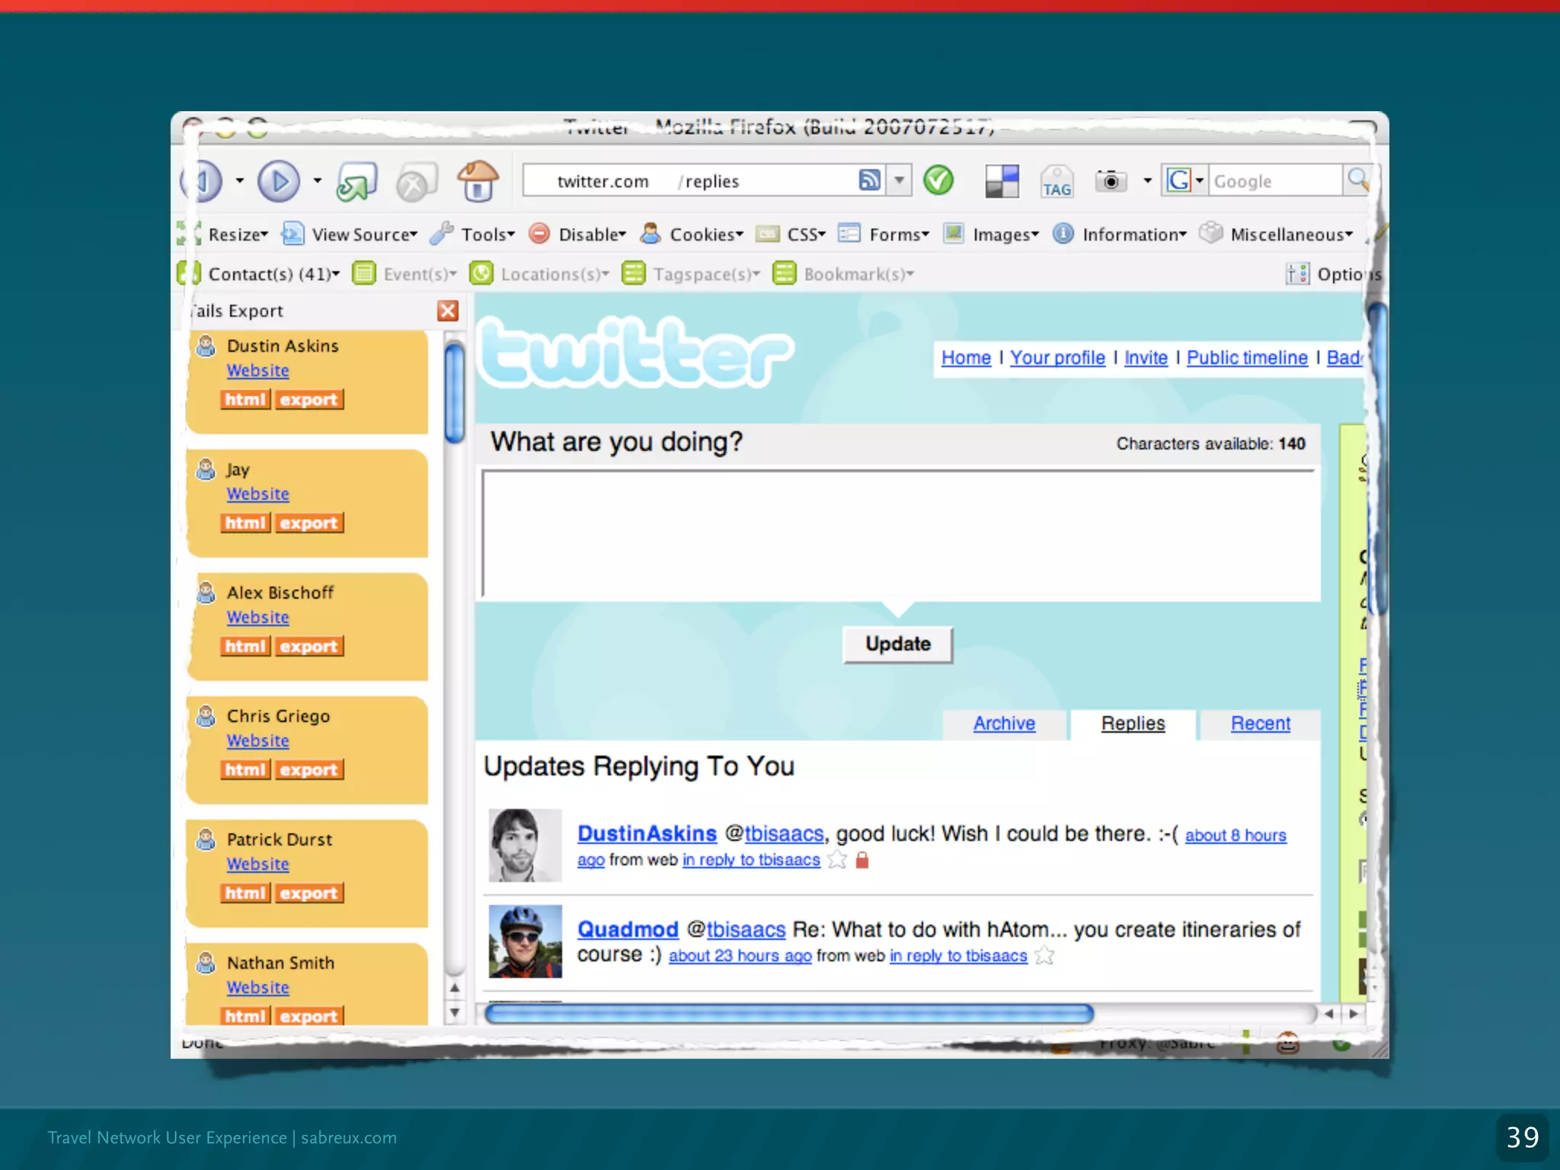Click the delicious bookmarks icon
The width and height of the screenshot is (1560, 1170).
[1002, 181]
